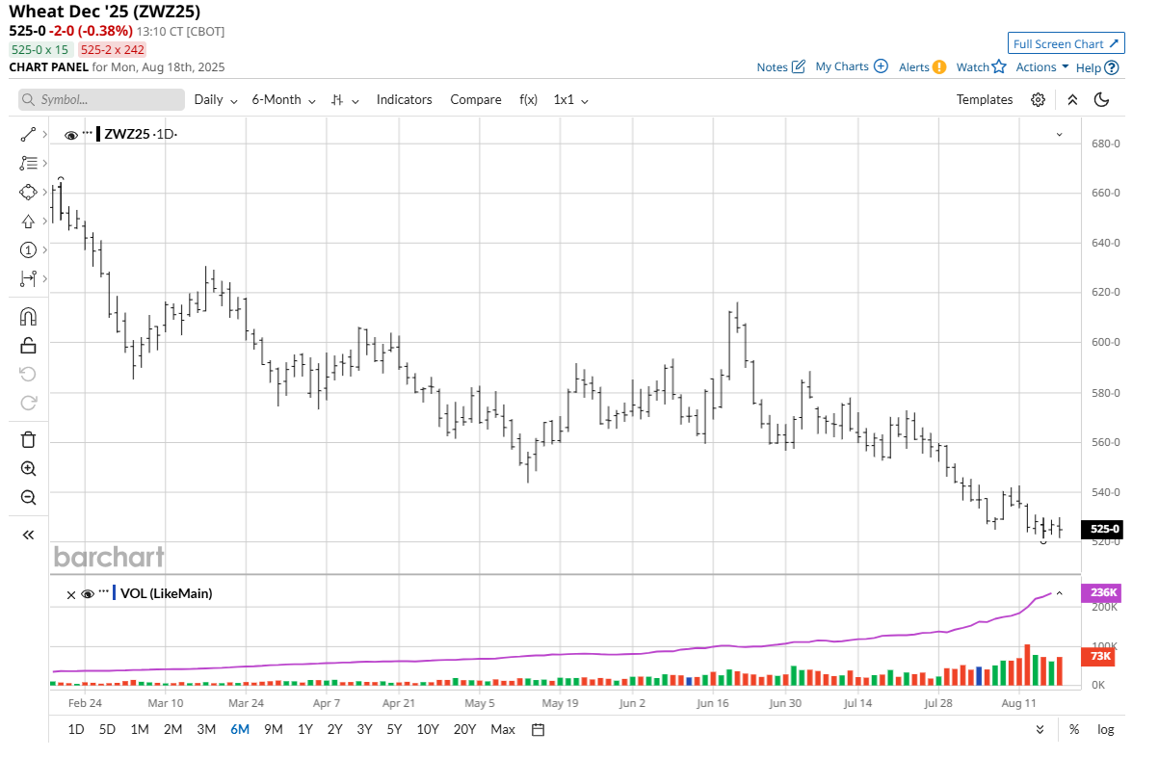The height and width of the screenshot is (758, 1159).
Task: Select the up arrow marker tool
Action: pyautogui.click(x=28, y=221)
